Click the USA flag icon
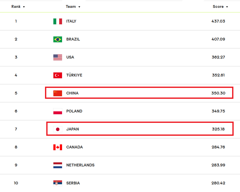The height and width of the screenshot is (192, 240). 58,57
